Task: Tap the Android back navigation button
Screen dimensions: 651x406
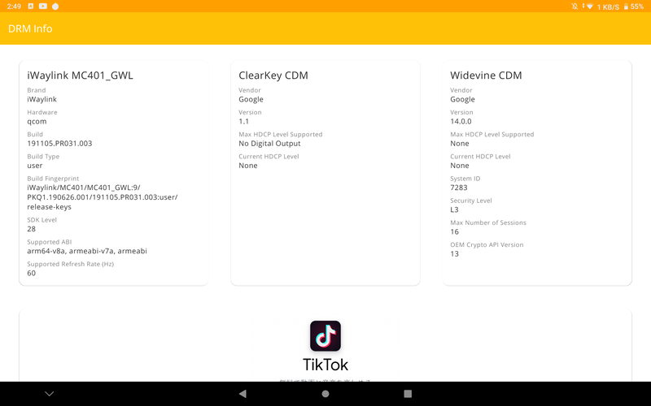Action: pyautogui.click(x=242, y=394)
